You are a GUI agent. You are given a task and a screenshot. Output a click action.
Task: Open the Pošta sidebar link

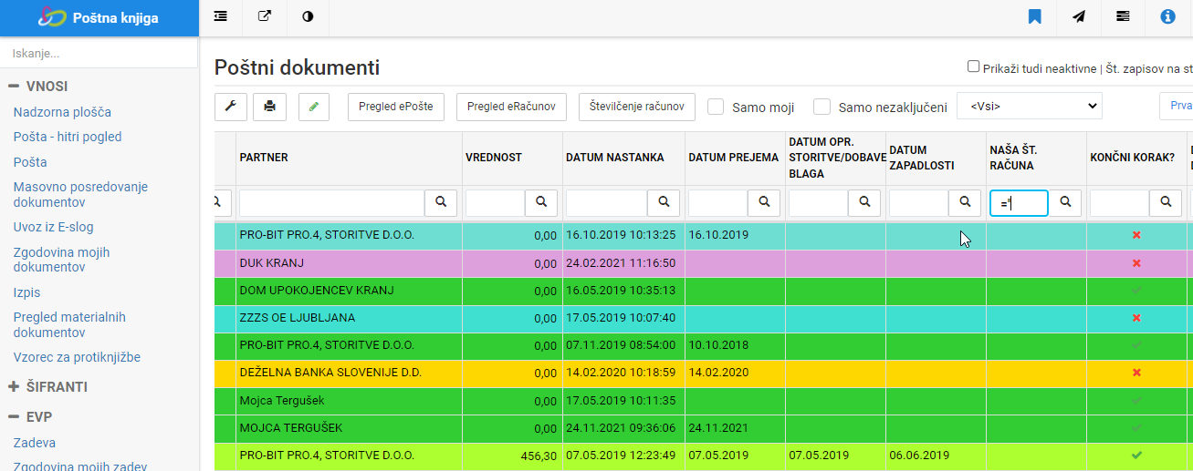30,162
